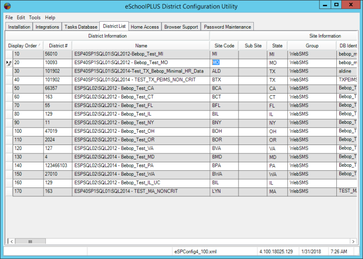Open the File menu
Image resolution: width=363 pixels, height=259 pixels.
coord(9,17)
